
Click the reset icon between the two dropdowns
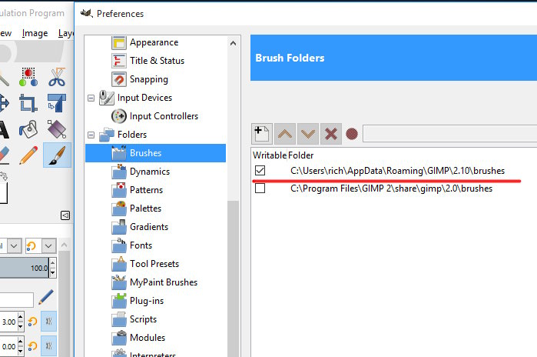pyautogui.click(x=31, y=246)
